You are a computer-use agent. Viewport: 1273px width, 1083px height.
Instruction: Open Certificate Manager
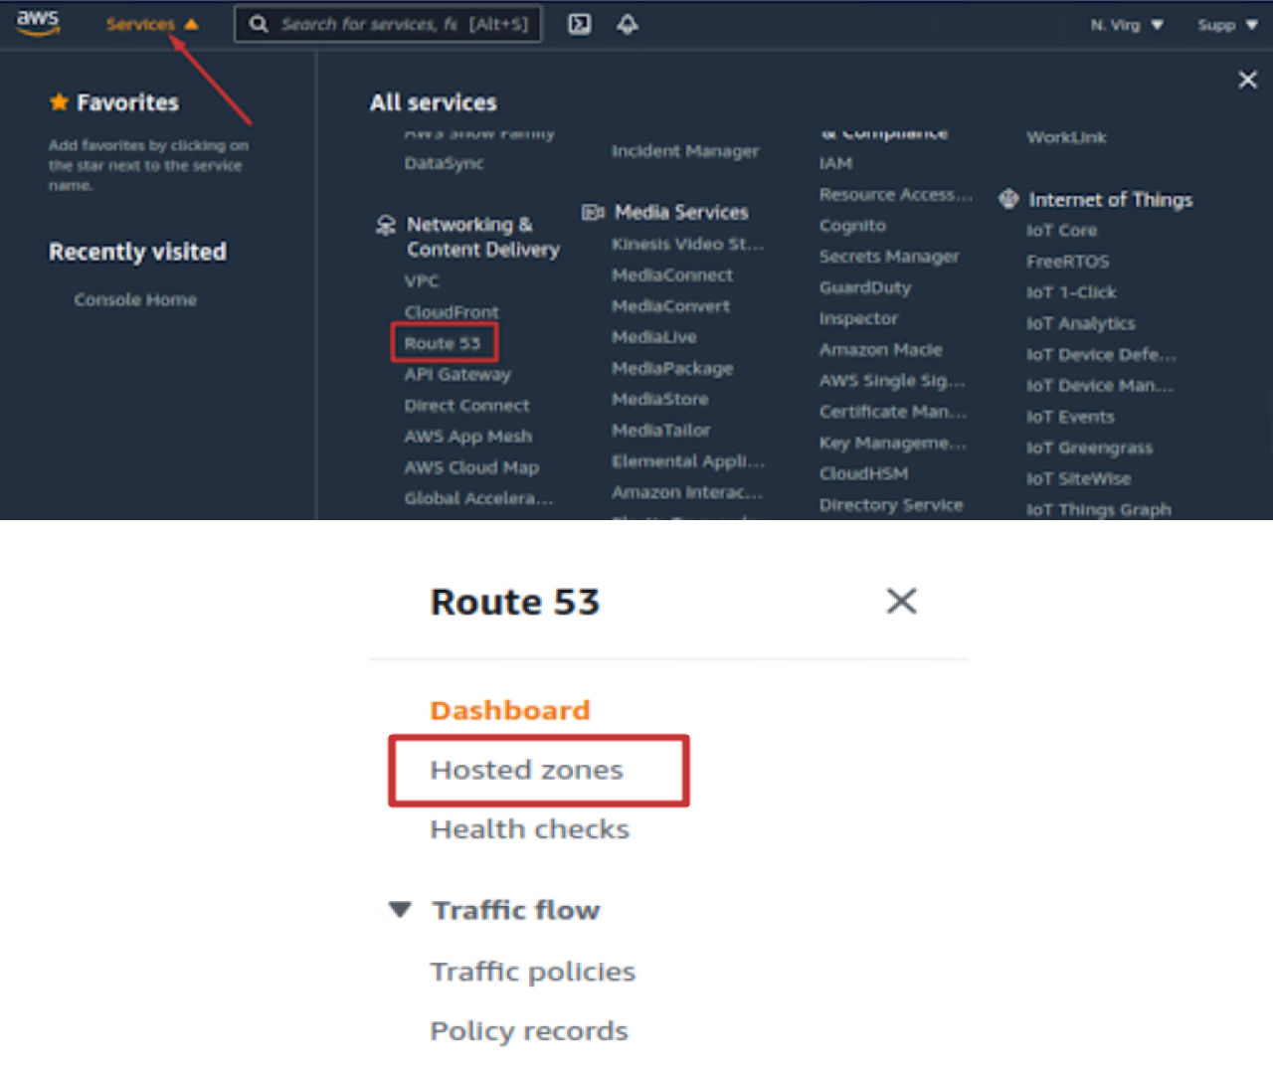893,412
